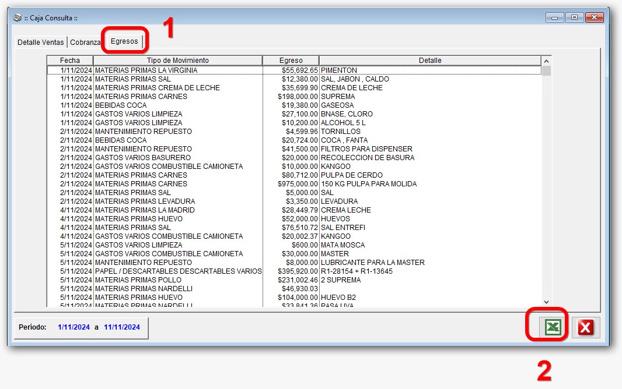Click the red X exit button
This screenshot has width=622, height=389.
(x=585, y=327)
